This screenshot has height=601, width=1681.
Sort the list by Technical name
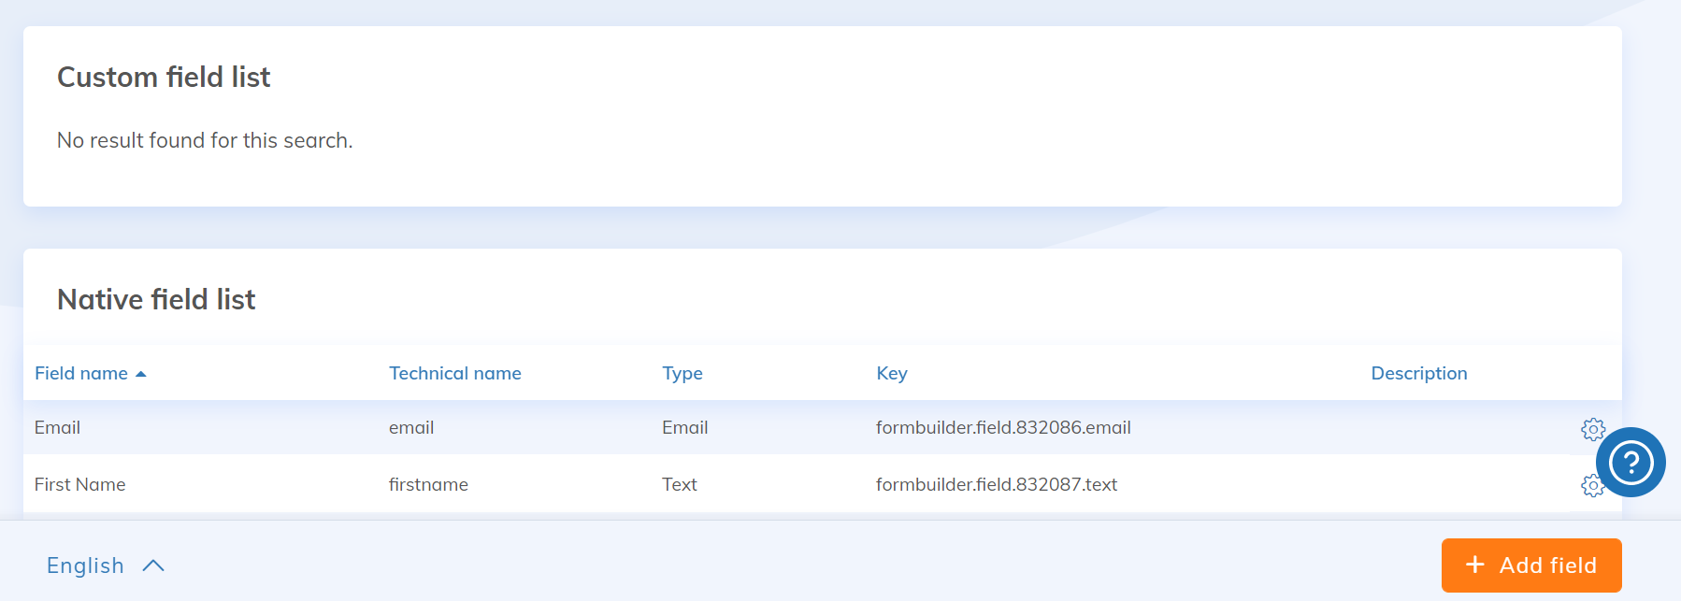(454, 373)
